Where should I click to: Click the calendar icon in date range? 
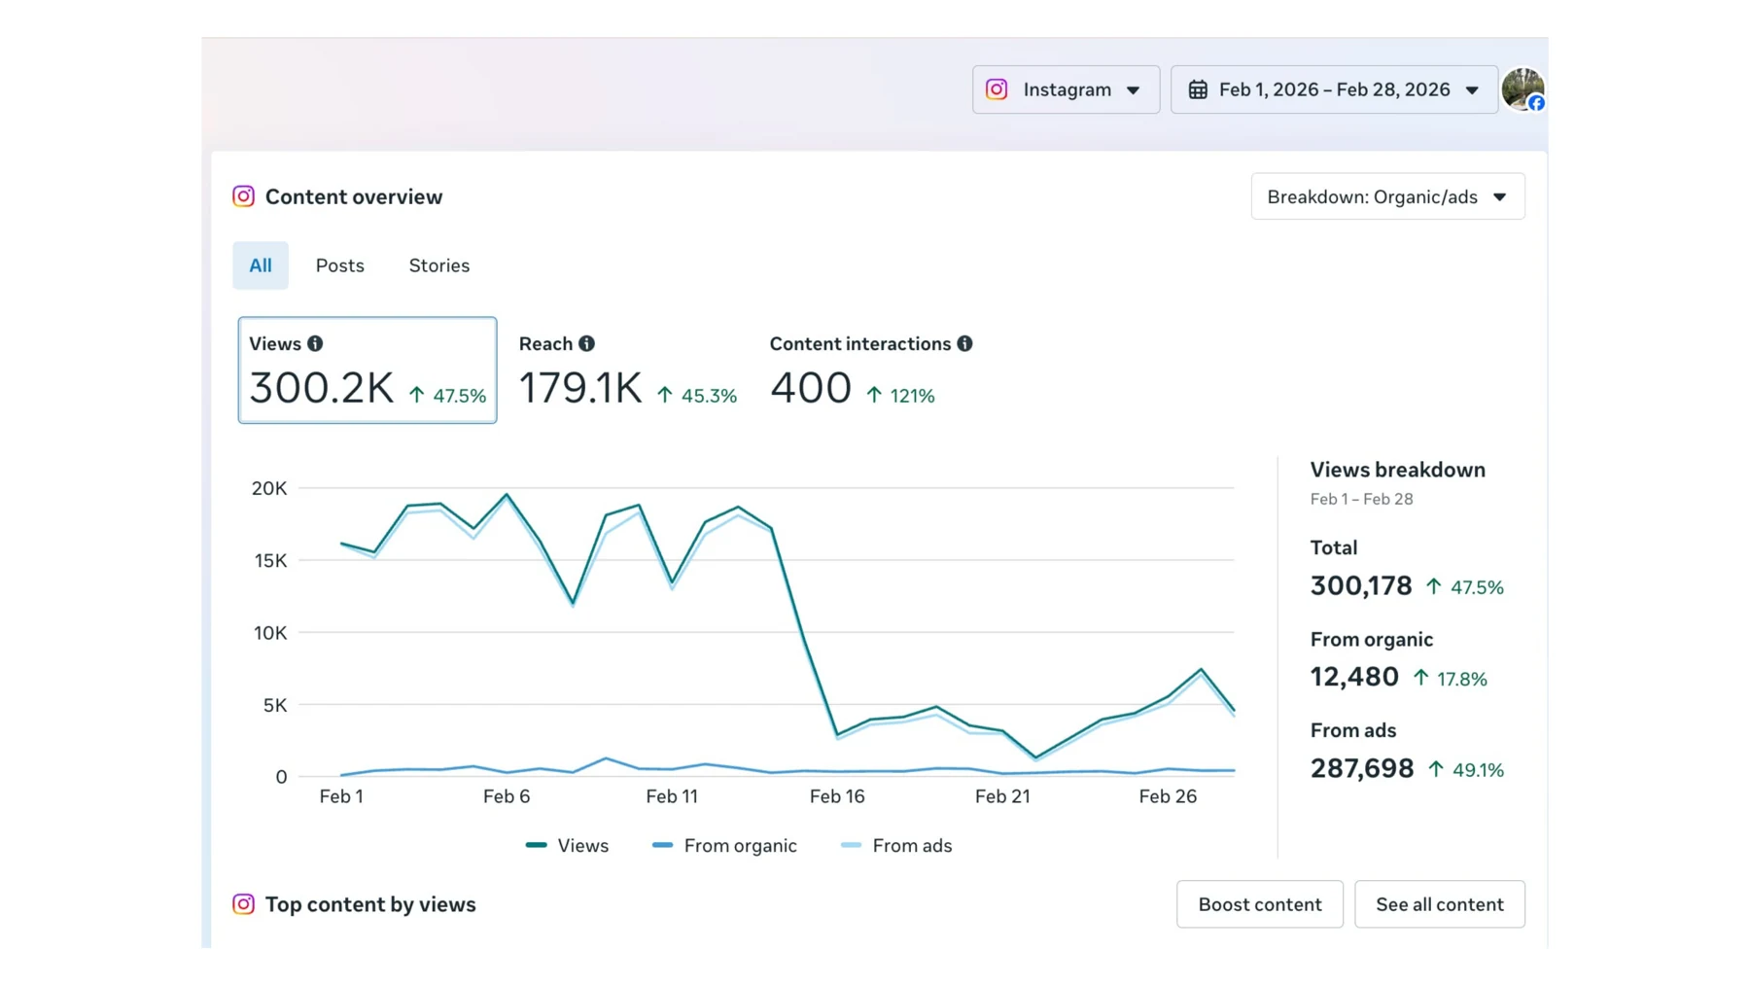pyautogui.click(x=1198, y=89)
